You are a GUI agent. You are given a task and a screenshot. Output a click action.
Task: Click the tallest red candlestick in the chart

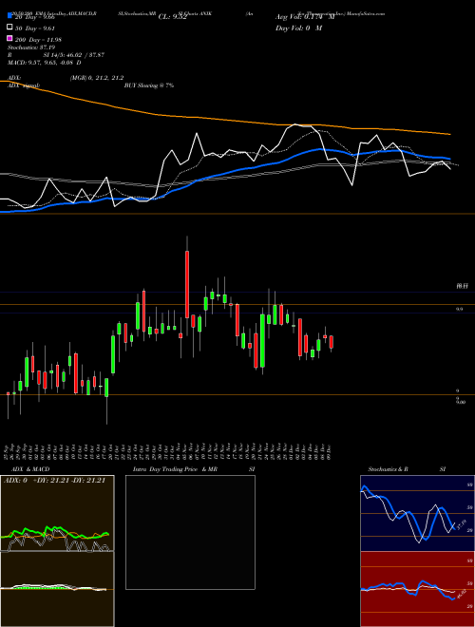coord(187,284)
